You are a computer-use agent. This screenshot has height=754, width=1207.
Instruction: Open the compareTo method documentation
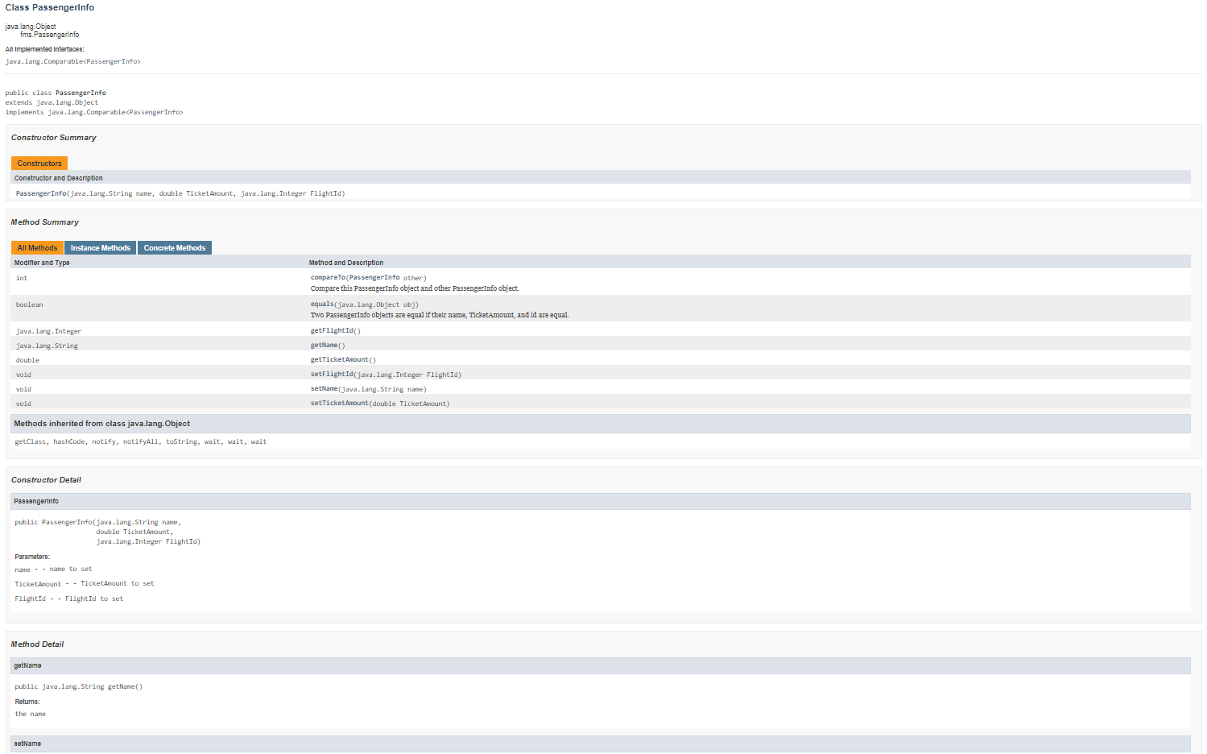(x=330, y=276)
